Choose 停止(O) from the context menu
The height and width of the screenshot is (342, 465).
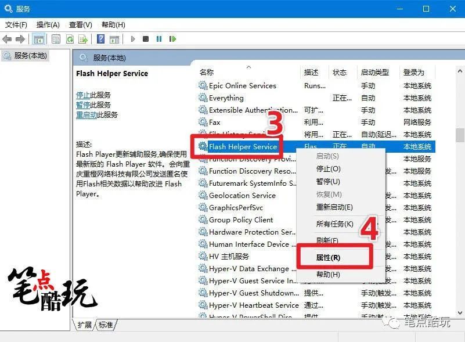pos(329,169)
